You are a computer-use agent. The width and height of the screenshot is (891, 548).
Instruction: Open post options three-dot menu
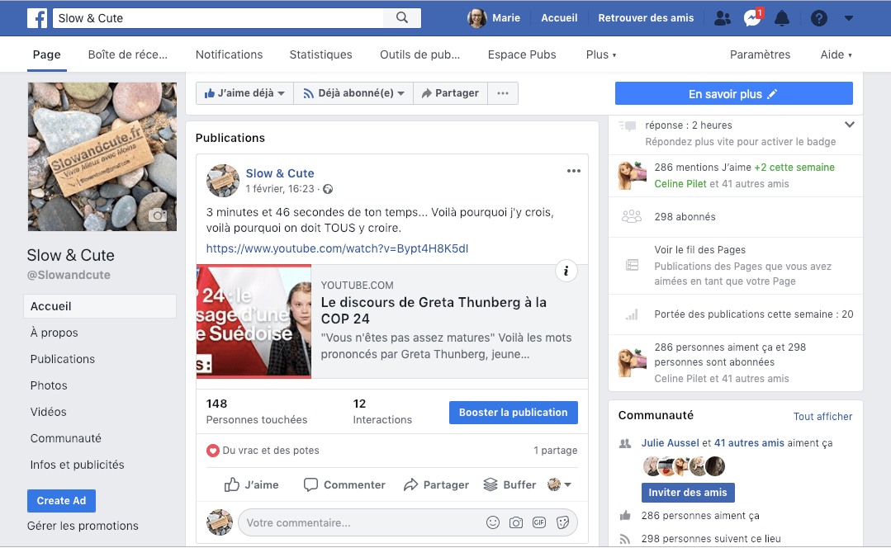pyautogui.click(x=574, y=172)
